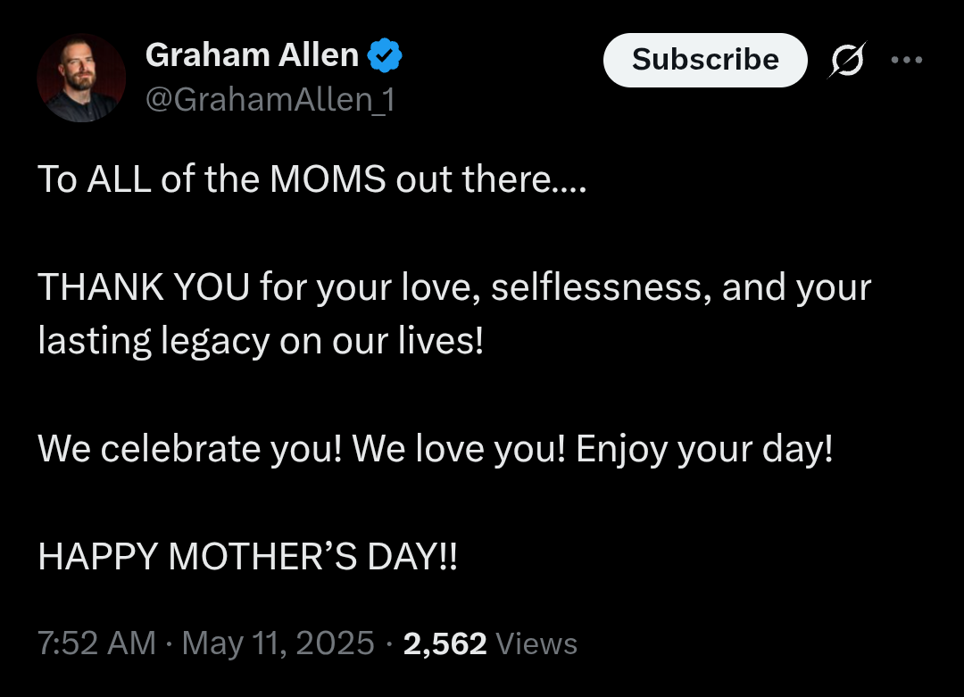Click the "Enjoy your day!" phrase
The width and height of the screenshot is (964, 697).
click(704, 449)
